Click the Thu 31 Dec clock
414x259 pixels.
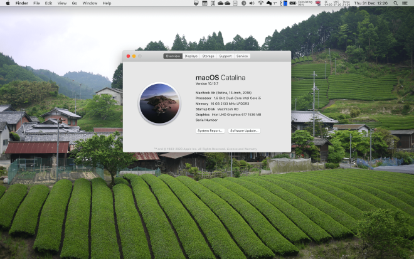pyautogui.click(x=371, y=3)
